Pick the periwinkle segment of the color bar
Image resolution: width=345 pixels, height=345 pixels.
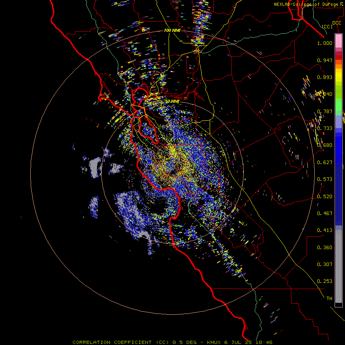click(338, 122)
